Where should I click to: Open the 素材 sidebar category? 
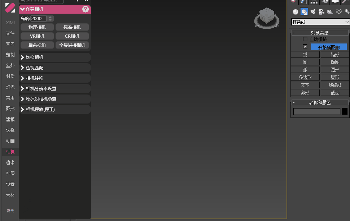click(10, 195)
